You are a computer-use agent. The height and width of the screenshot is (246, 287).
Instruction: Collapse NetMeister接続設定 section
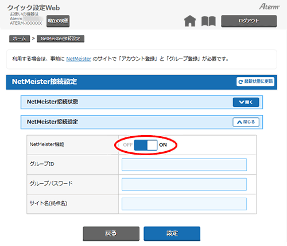(246, 122)
